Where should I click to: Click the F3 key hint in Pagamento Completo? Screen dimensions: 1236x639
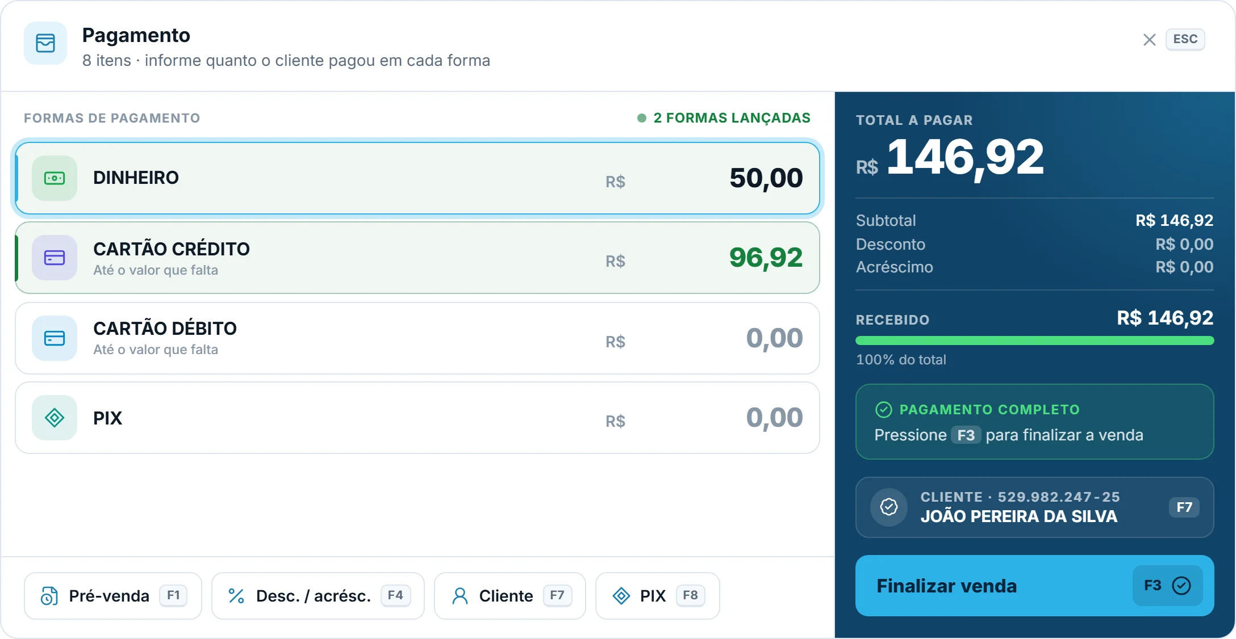click(966, 435)
